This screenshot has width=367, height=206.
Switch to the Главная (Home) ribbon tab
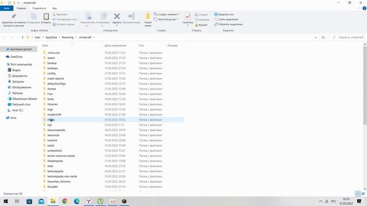tap(21, 8)
